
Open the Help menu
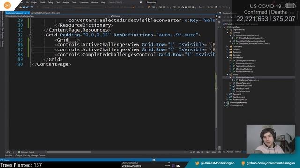coord(103,2)
